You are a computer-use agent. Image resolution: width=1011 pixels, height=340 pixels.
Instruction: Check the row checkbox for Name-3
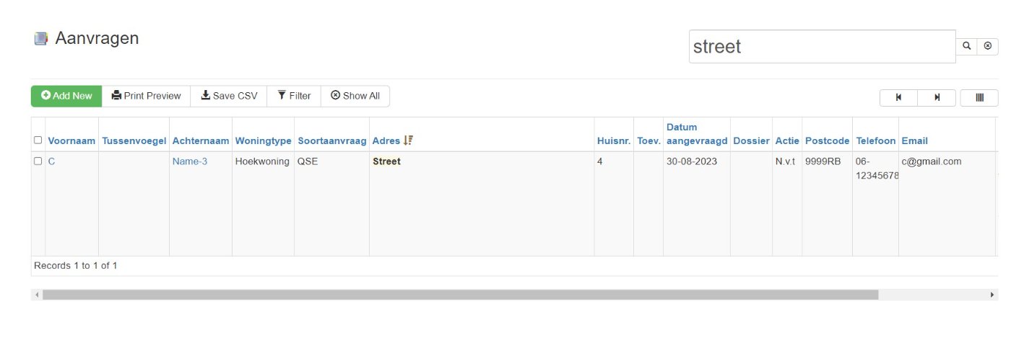click(x=38, y=161)
